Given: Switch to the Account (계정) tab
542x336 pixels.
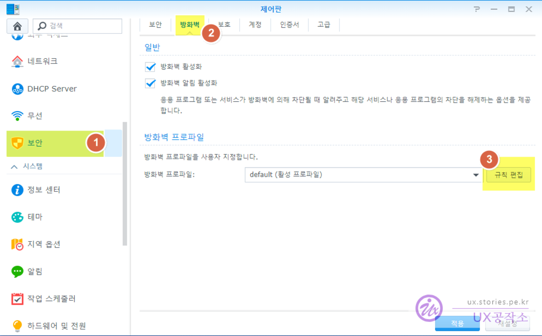Looking at the screenshot, I should [x=255, y=25].
